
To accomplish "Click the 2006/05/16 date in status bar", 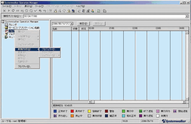I will [x=147, y=121].
